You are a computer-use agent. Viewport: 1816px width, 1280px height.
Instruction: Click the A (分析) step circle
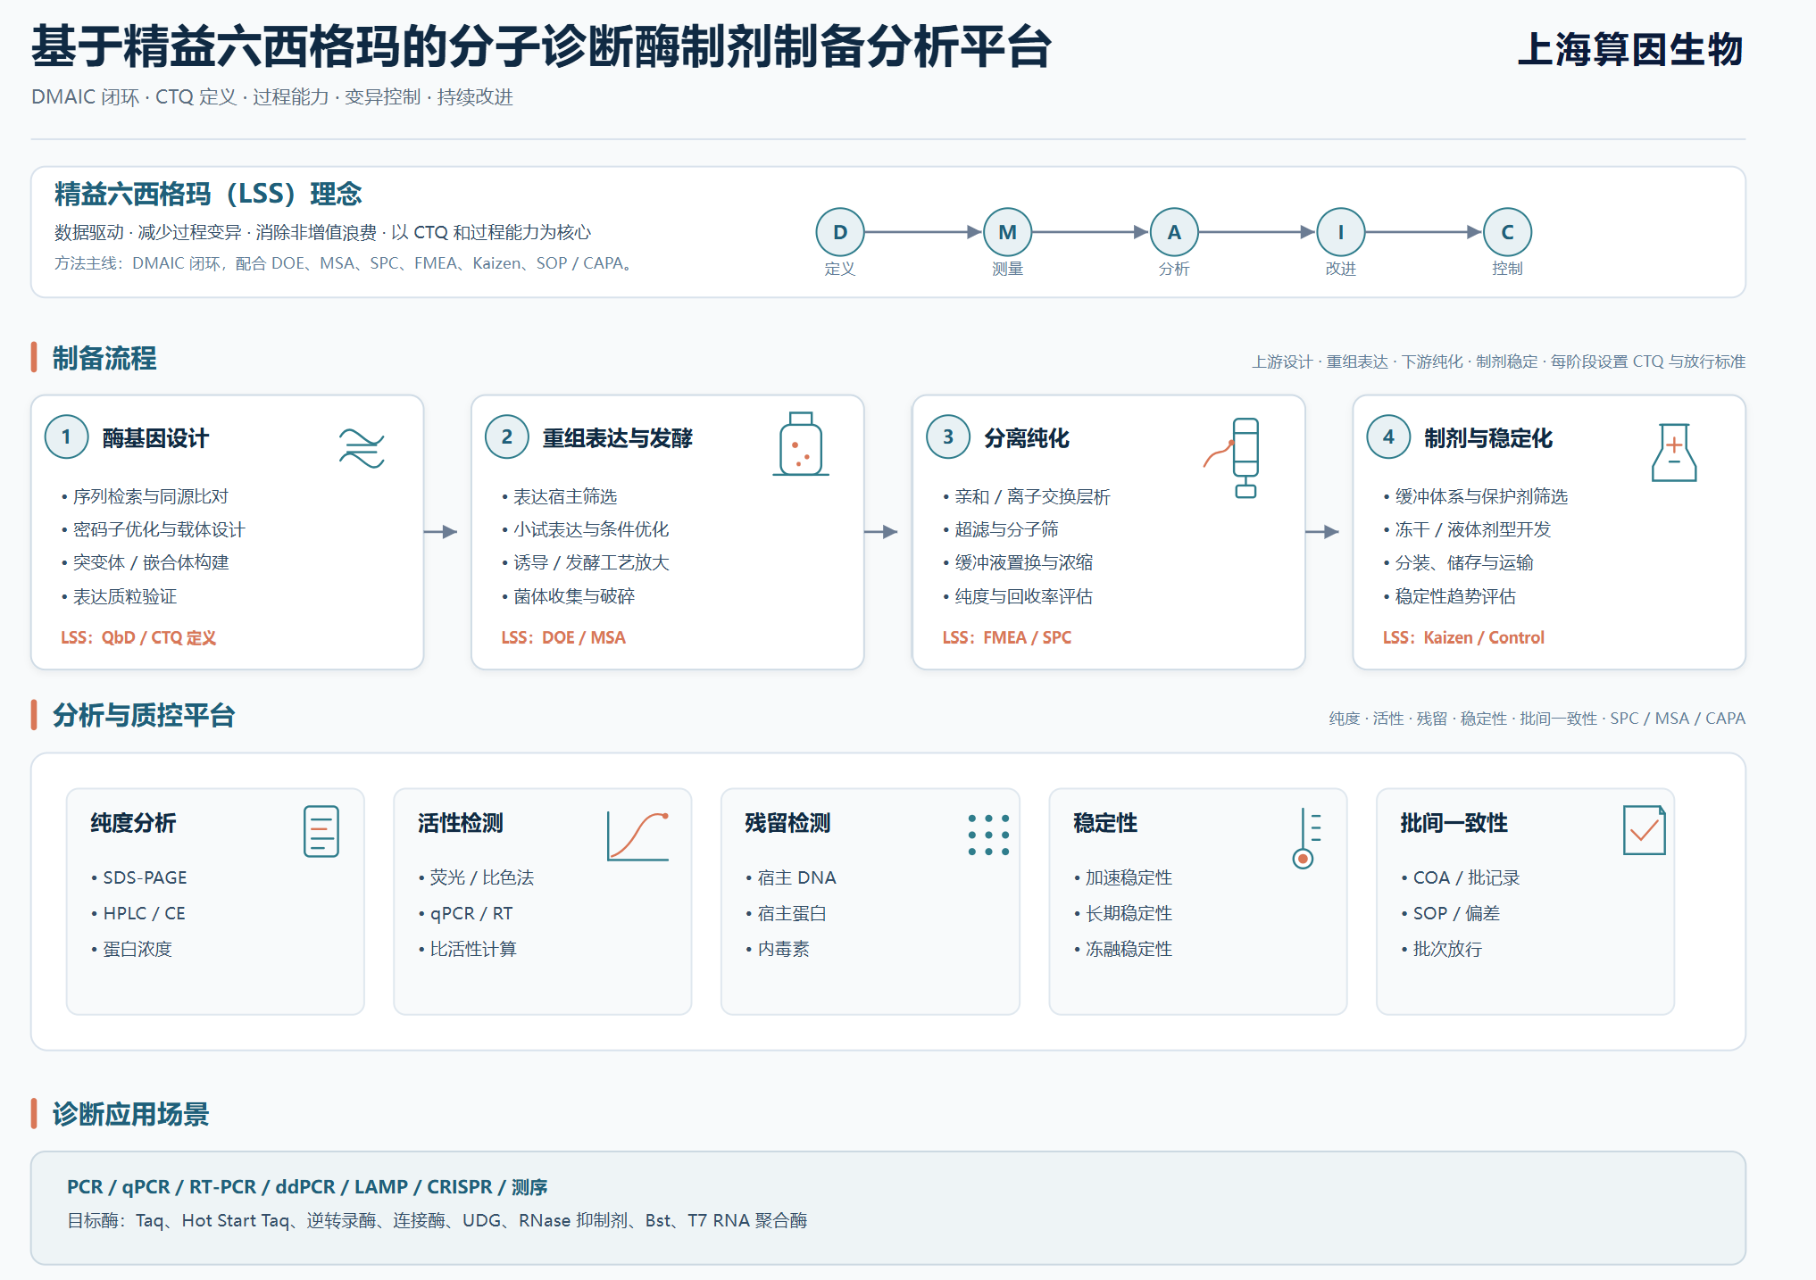tap(1174, 232)
